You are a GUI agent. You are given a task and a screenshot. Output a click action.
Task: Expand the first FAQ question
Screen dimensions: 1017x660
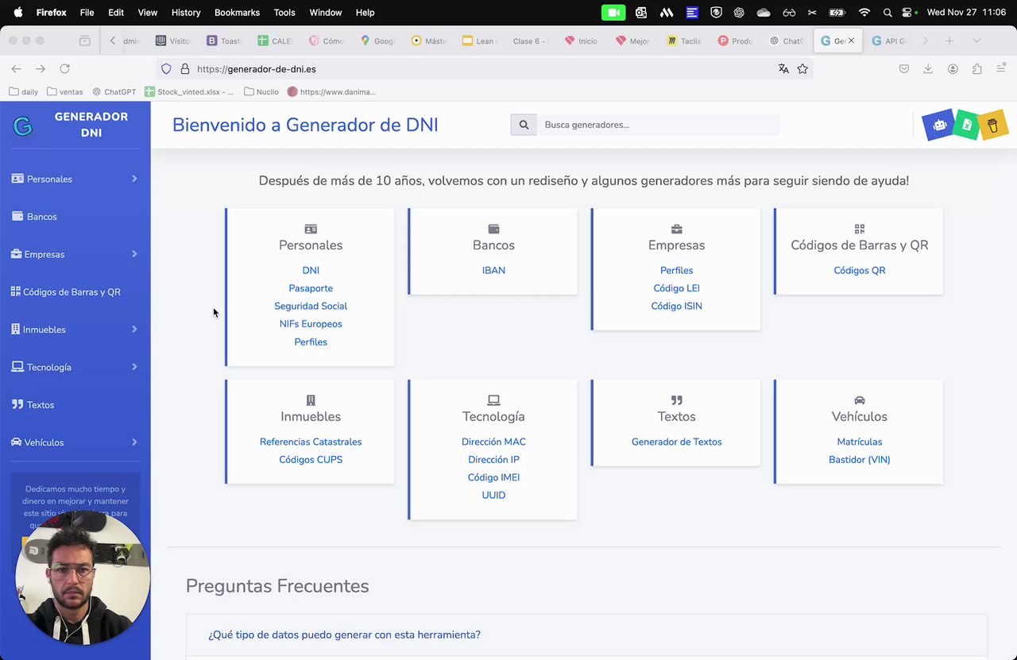(x=344, y=635)
